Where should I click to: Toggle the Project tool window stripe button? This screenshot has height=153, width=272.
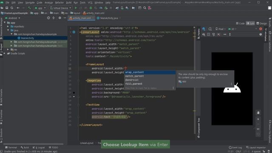pyautogui.click(x=1, y=49)
